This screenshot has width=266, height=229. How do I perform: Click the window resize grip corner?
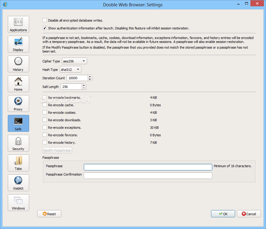tap(262, 224)
